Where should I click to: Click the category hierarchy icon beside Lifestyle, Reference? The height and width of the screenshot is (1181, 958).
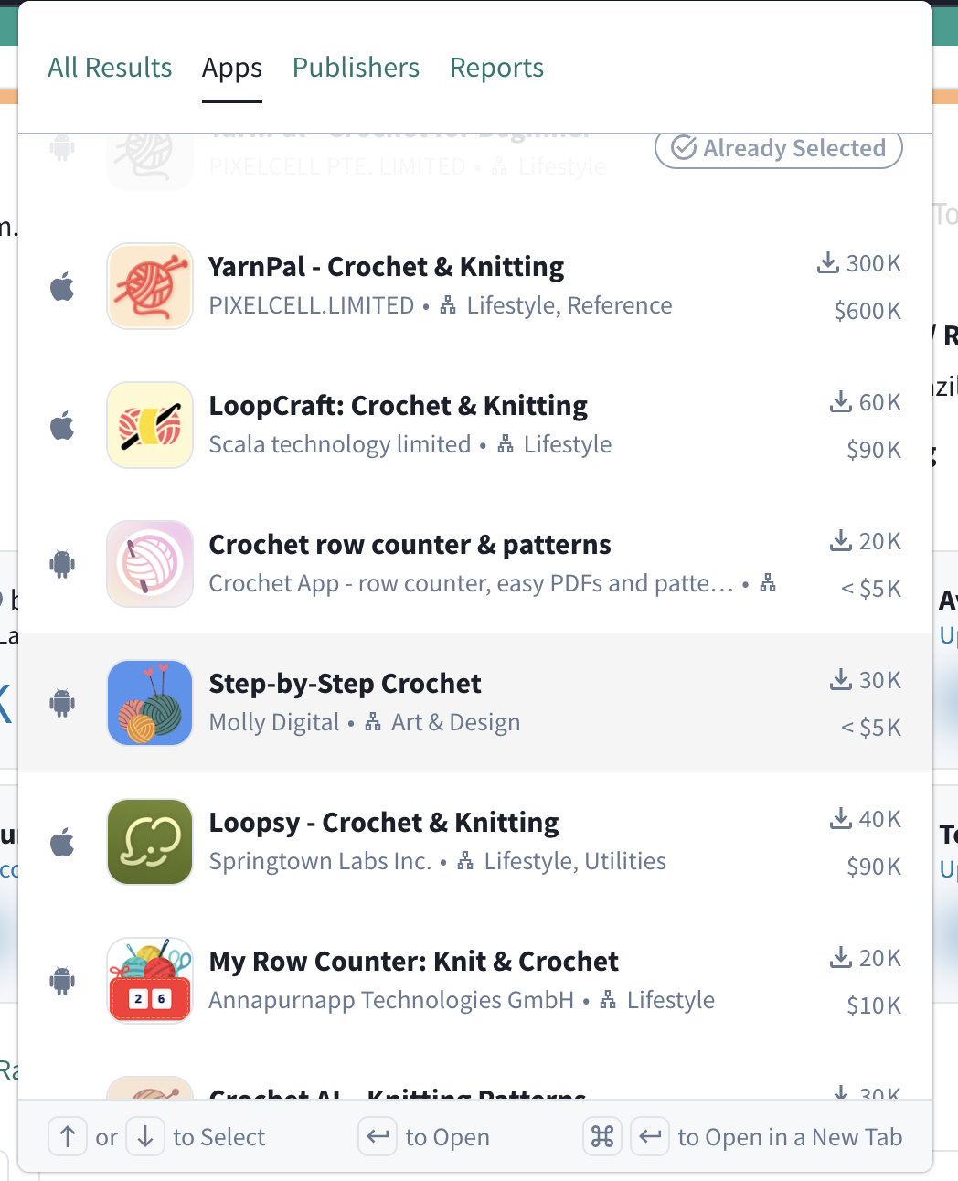click(447, 304)
